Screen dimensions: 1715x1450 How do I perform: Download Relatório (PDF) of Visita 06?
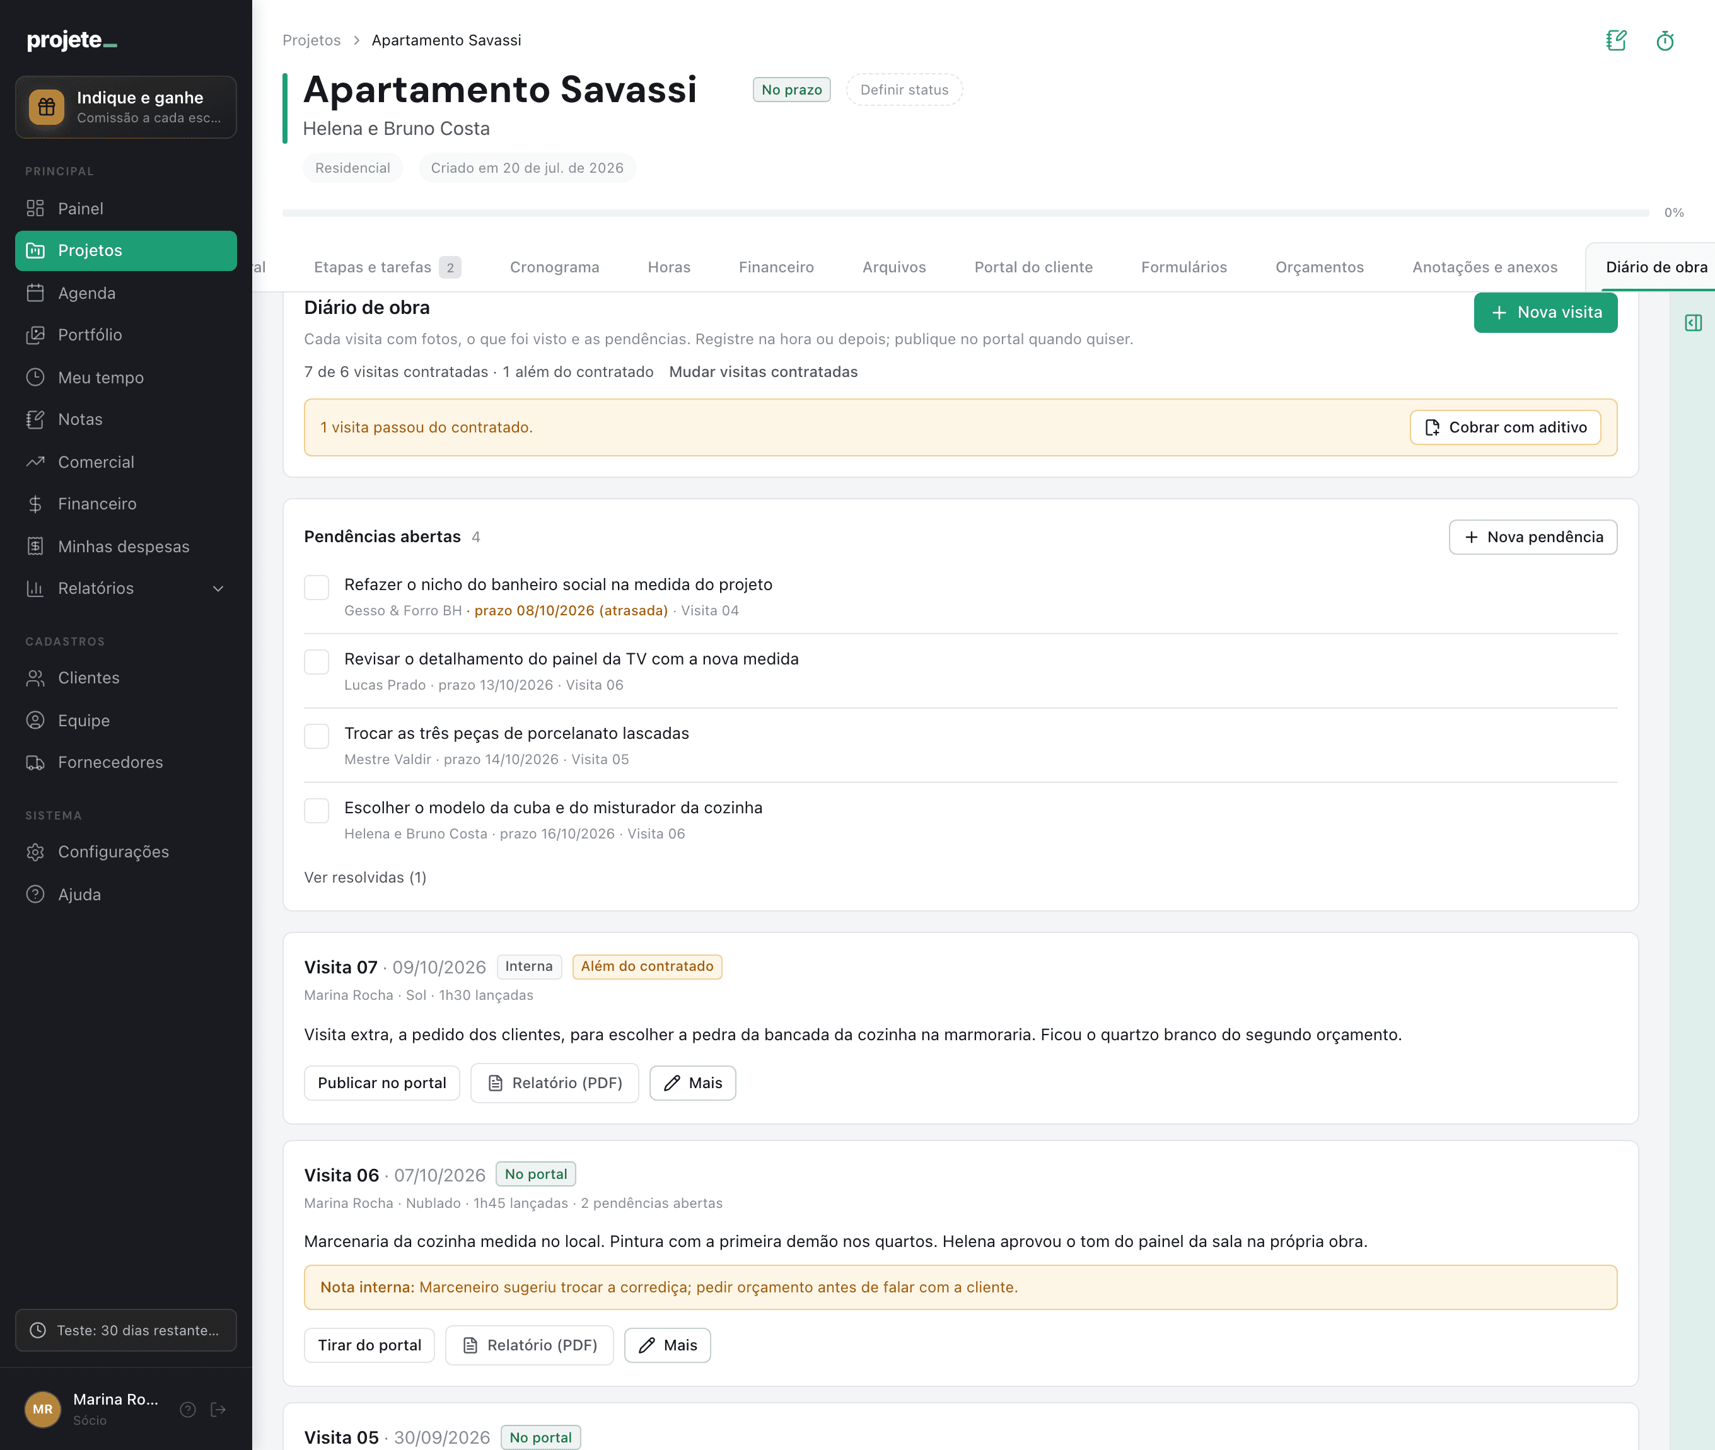point(530,1345)
